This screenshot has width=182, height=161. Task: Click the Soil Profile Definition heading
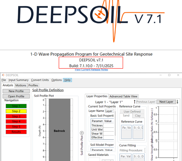(48, 90)
